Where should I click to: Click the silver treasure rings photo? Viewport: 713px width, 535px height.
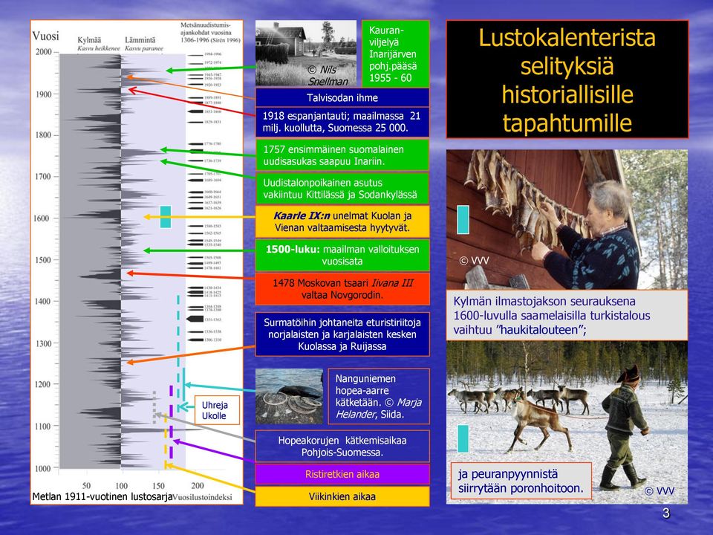coord(289,396)
